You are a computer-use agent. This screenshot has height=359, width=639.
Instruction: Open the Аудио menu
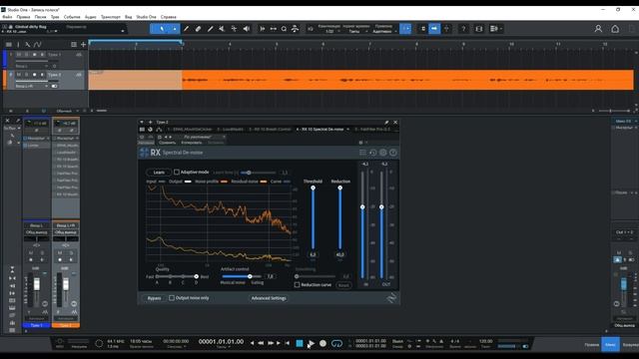tap(91, 17)
